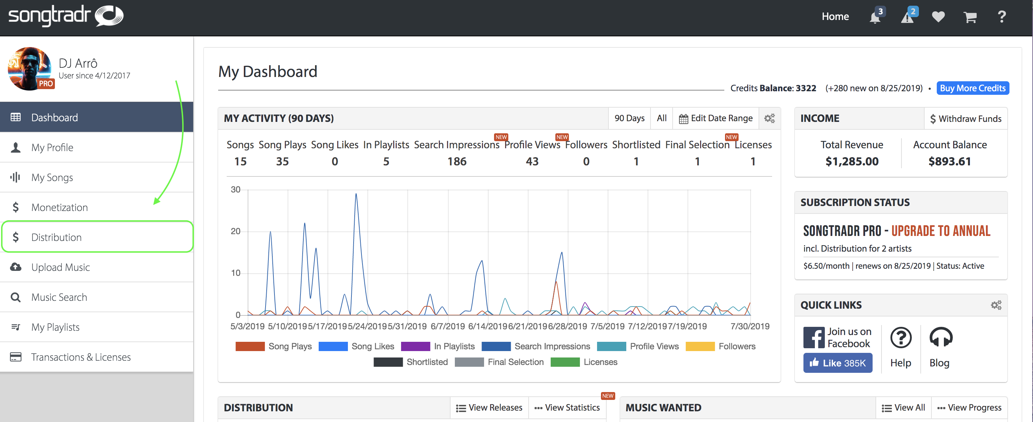The width and height of the screenshot is (1033, 422).
Task: Click the Facebook Like 385K button
Action: (x=837, y=362)
